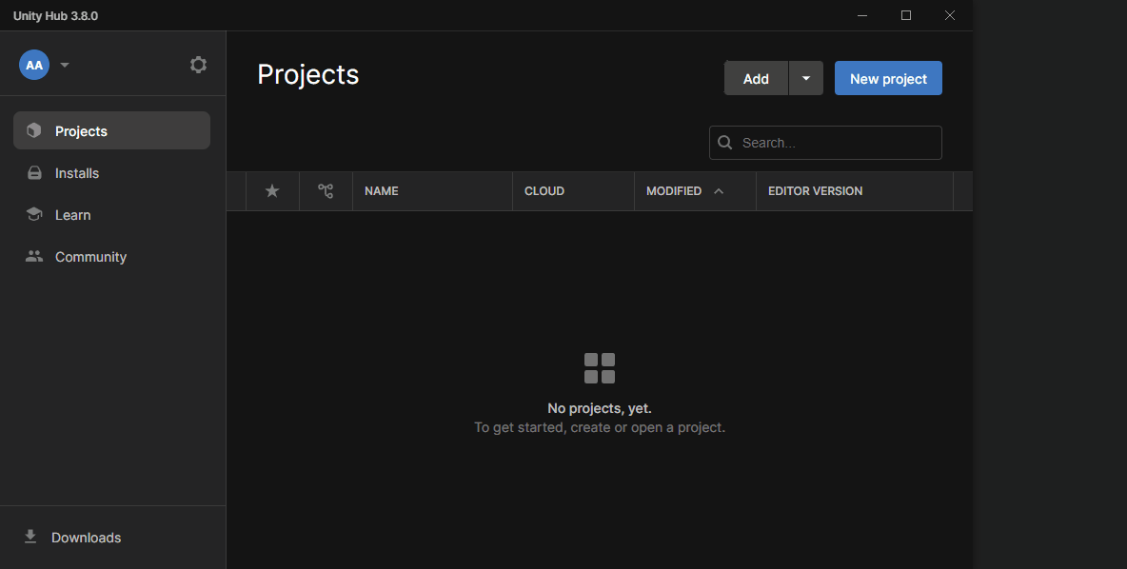Image resolution: width=1127 pixels, height=569 pixels.
Task: Click the Add button
Action: pos(756,79)
